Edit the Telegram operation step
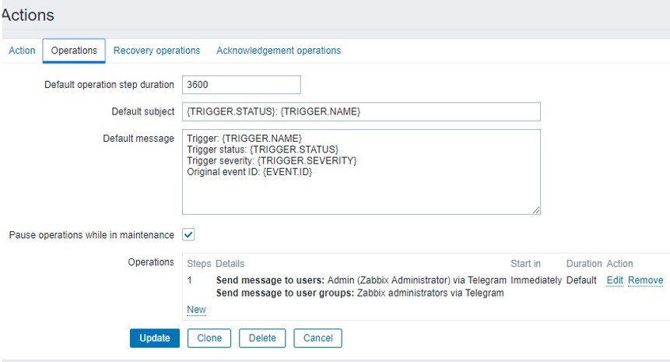 click(615, 280)
